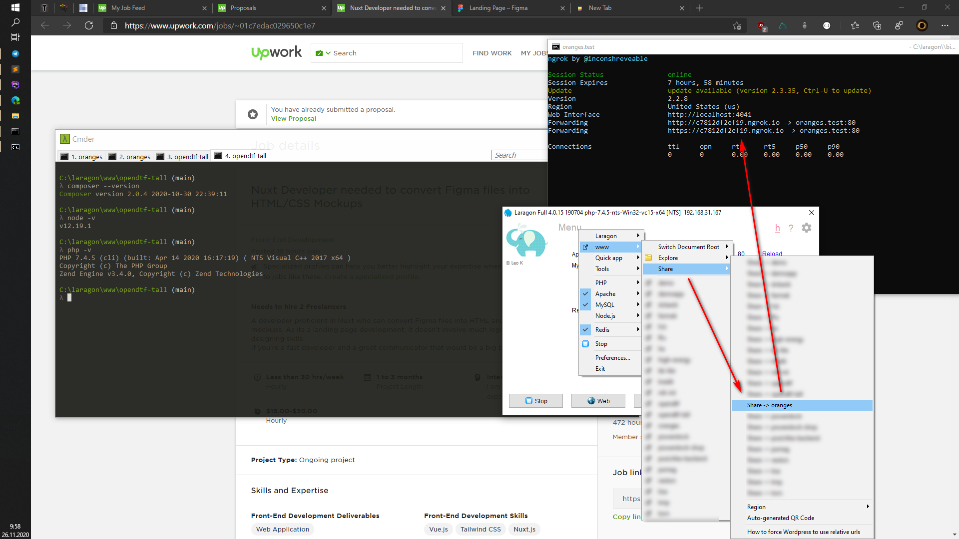The width and height of the screenshot is (959, 539).
Task: Select Cmder tab 1. oranges
Action: tap(81, 157)
